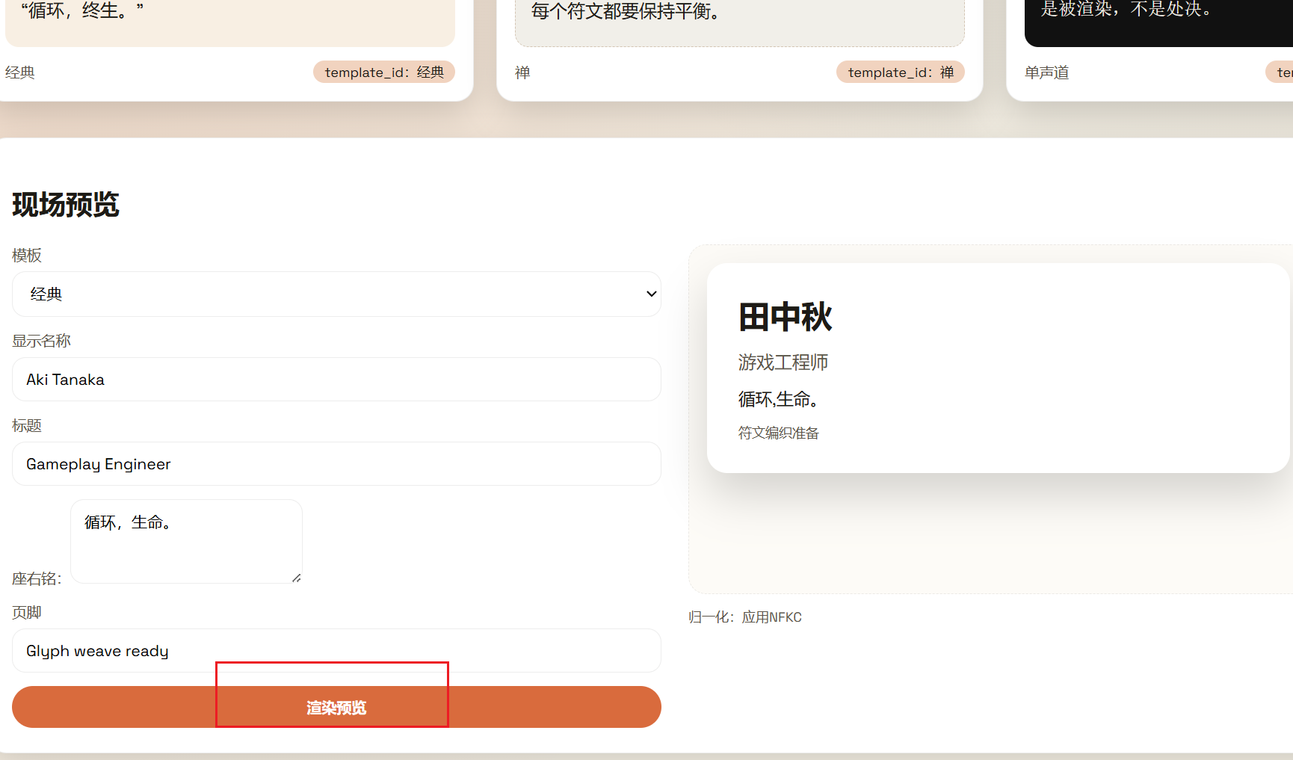Click the template_id: 禅 badge
This screenshot has height=760, width=1293.
click(x=901, y=72)
